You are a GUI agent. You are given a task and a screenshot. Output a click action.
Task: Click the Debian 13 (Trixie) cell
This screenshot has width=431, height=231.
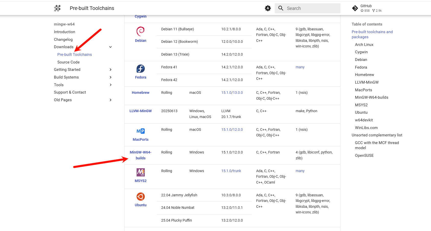[x=175, y=54]
